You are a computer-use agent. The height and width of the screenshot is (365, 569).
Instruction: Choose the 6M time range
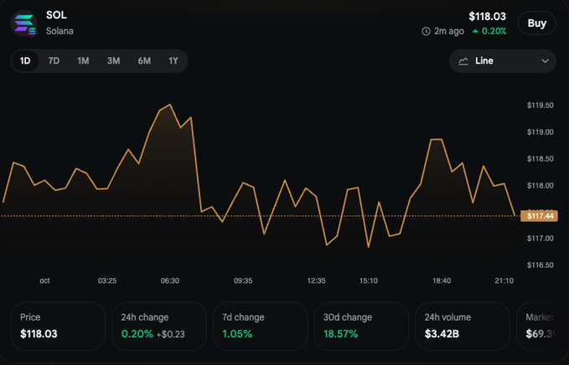tap(144, 61)
